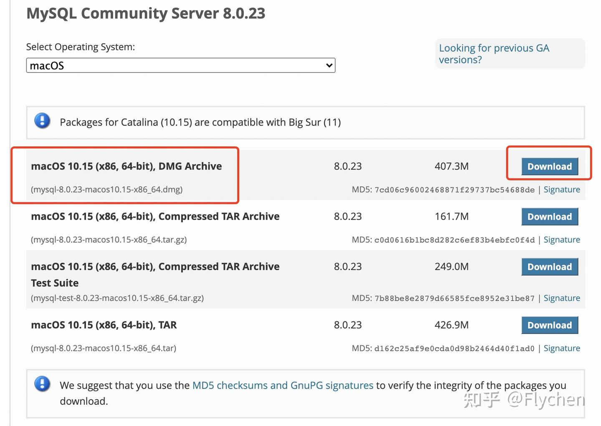Click the MySQL Community Server 8.0.23 heading

coord(146,13)
